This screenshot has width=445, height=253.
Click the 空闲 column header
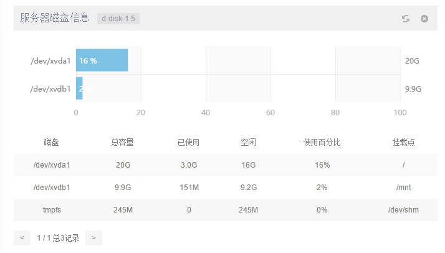248,142
